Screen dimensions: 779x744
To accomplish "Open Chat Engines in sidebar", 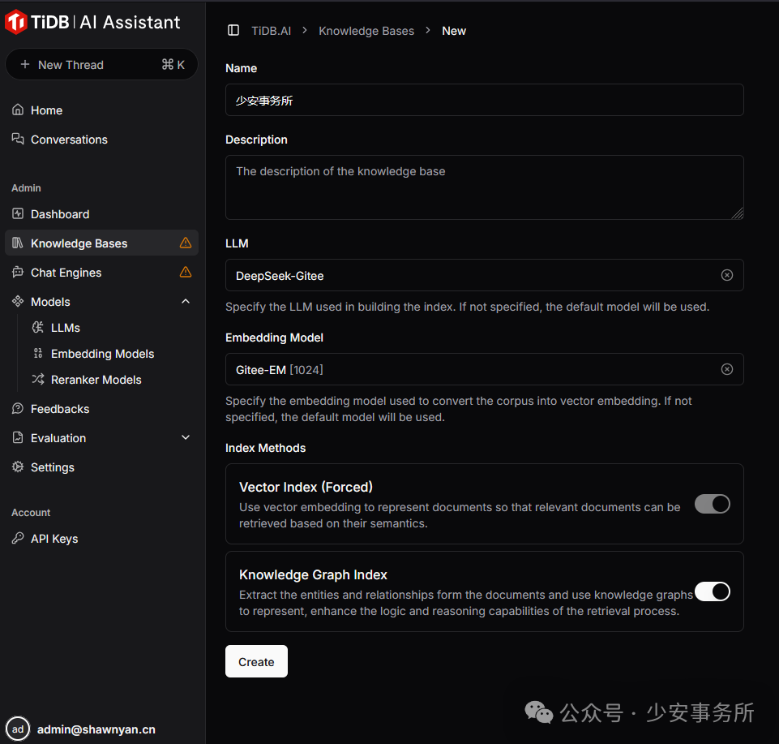I will 101,272.
